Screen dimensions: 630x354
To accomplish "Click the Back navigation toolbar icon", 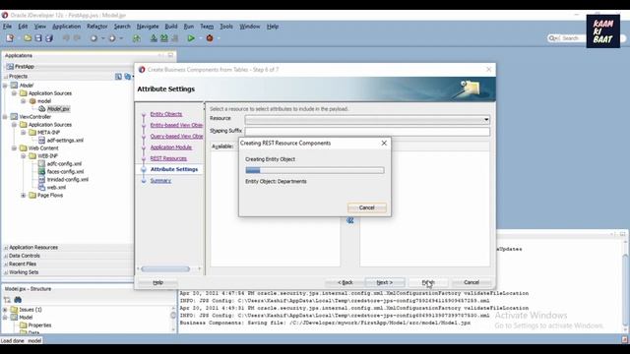I will pos(94,38).
